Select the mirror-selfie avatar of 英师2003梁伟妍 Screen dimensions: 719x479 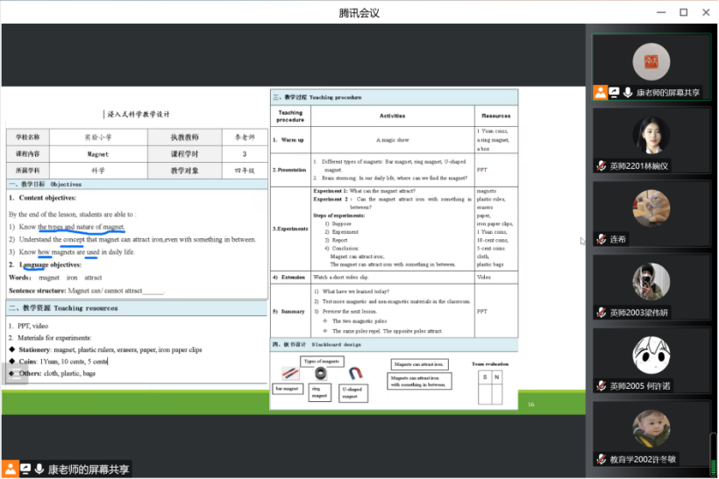(x=651, y=281)
